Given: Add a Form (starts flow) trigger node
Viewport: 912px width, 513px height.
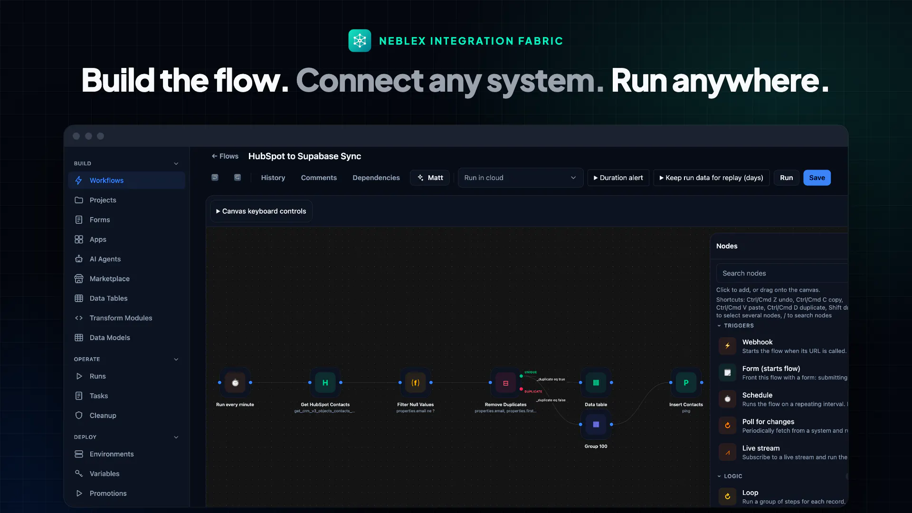Looking at the screenshot, I should click(782, 373).
